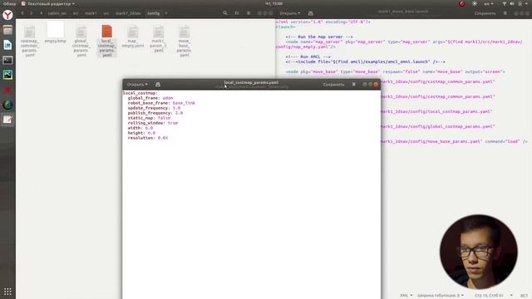The width and height of the screenshot is (532, 299).
Task: Open hamburger menu in local_costmap editor
Action: click(x=353, y=85)
